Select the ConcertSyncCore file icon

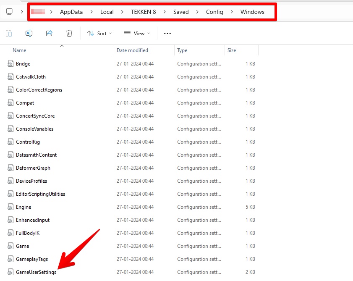[10, 116]
